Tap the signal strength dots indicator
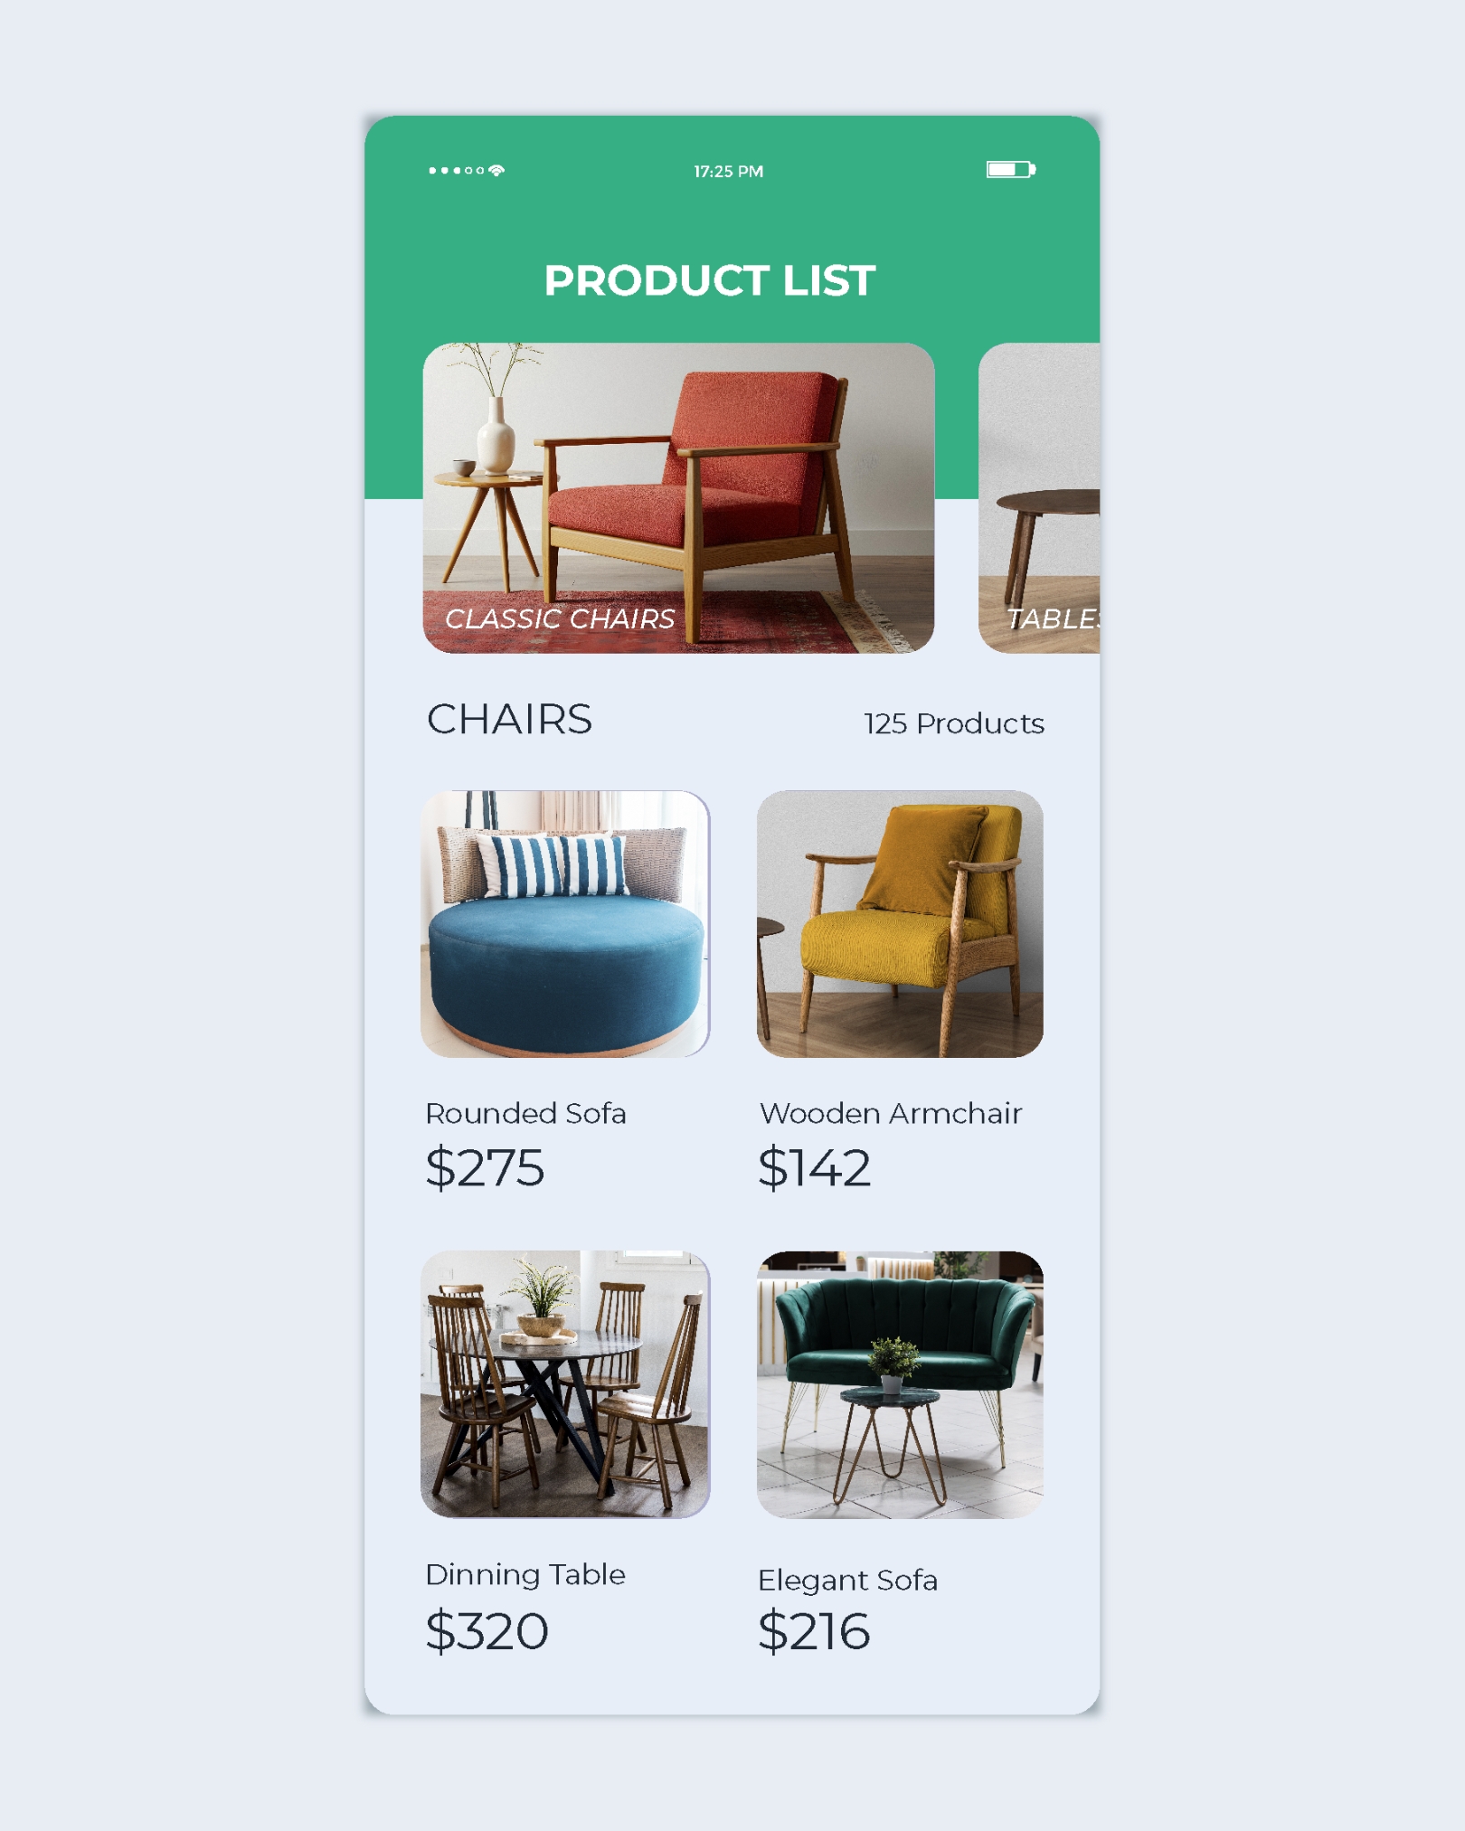The image size is (1465, 1831). [x=457, y=170]
